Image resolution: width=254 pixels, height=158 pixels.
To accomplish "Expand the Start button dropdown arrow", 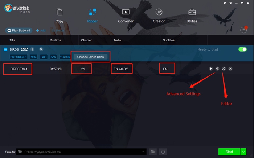I will [x=243, y=152].
